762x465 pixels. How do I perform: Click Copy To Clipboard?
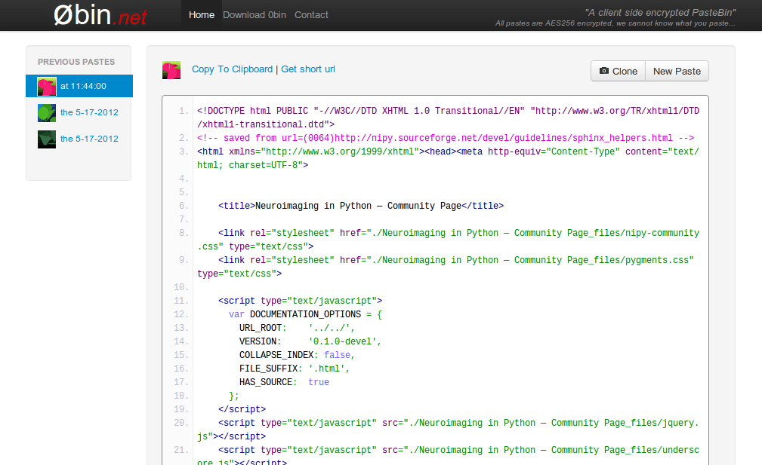pos(232,69)
